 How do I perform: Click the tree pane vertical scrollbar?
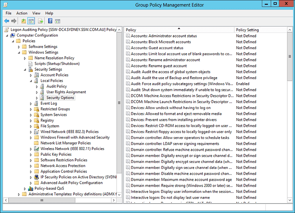(120, 102)
